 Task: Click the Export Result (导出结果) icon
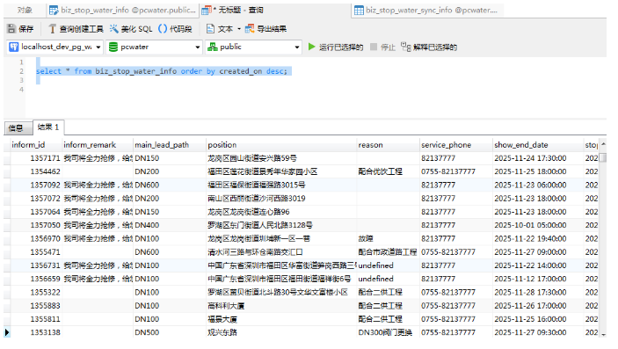(250, 29)
